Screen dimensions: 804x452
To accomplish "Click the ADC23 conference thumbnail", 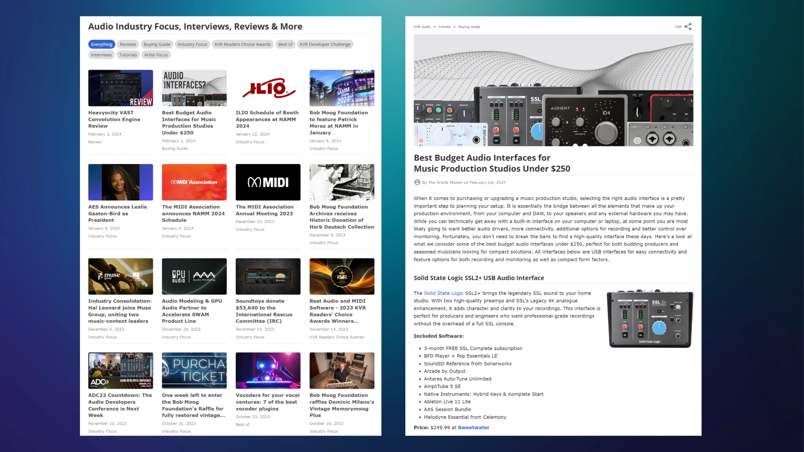I will pyautogui.click(x=121, y=370).
